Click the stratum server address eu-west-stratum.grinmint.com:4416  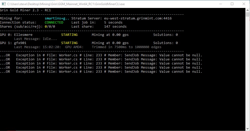[x=138, y=18]
